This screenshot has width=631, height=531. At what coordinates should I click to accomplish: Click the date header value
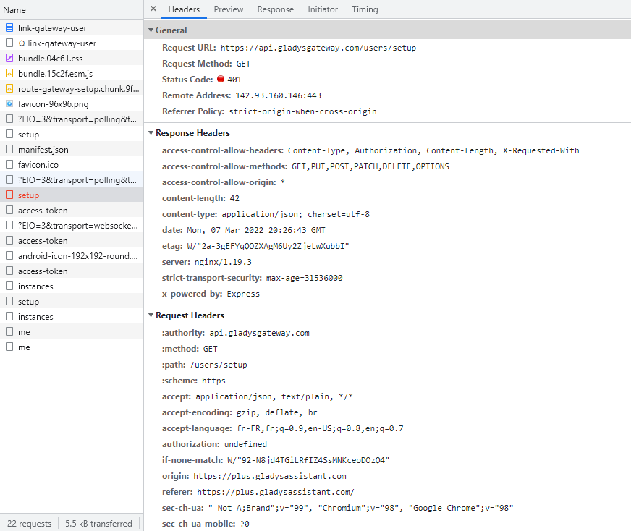[256, 230]
